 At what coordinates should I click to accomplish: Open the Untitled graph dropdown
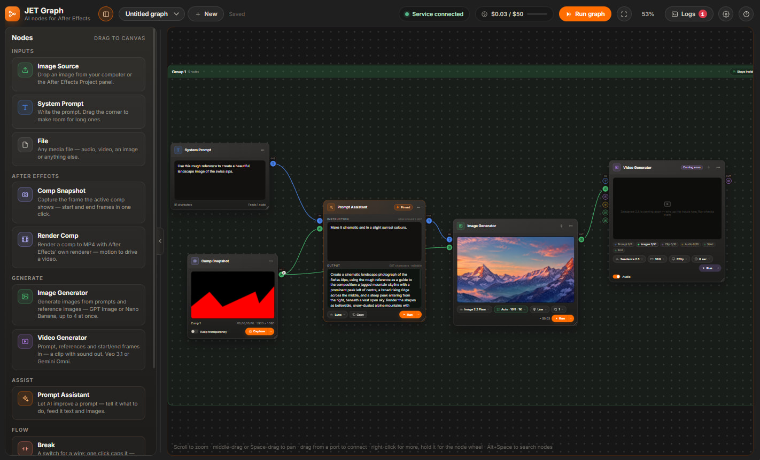[x=152, y=14]
